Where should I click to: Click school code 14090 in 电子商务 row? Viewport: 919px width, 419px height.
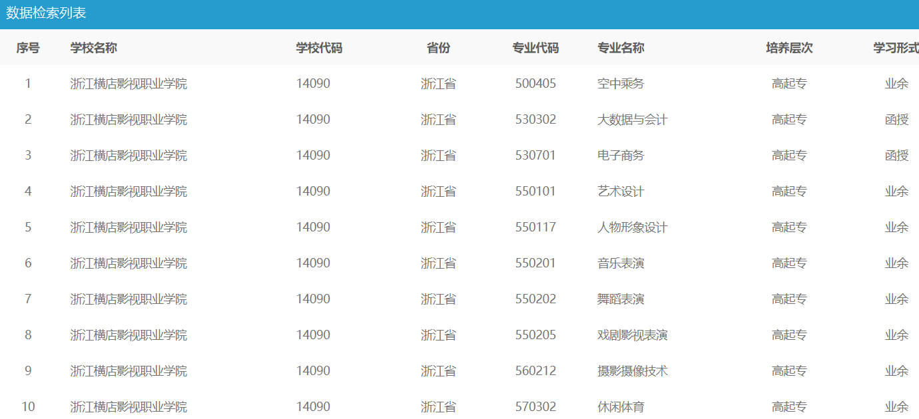click(313, 156)
